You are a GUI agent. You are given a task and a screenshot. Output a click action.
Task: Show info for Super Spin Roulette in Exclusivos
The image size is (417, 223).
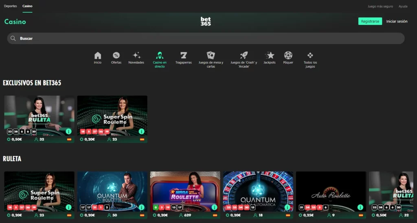pos(141,131)
